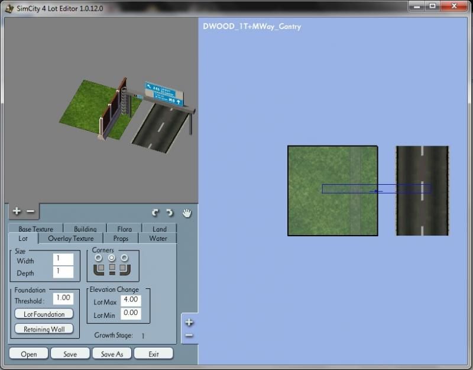Click the Save button
473x370 pixels.
coord(70,353)
